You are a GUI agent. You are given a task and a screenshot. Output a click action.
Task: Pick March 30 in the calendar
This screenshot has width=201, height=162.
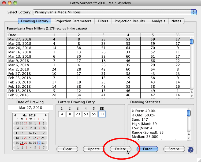pyautogui.click(x=39, y=143)
